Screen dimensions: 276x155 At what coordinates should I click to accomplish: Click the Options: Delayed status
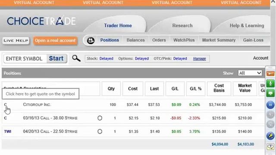click(x=133, y=59)
